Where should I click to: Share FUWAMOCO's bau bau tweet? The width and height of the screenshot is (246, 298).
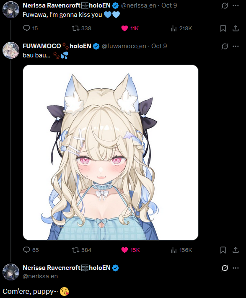pos(236,250)
